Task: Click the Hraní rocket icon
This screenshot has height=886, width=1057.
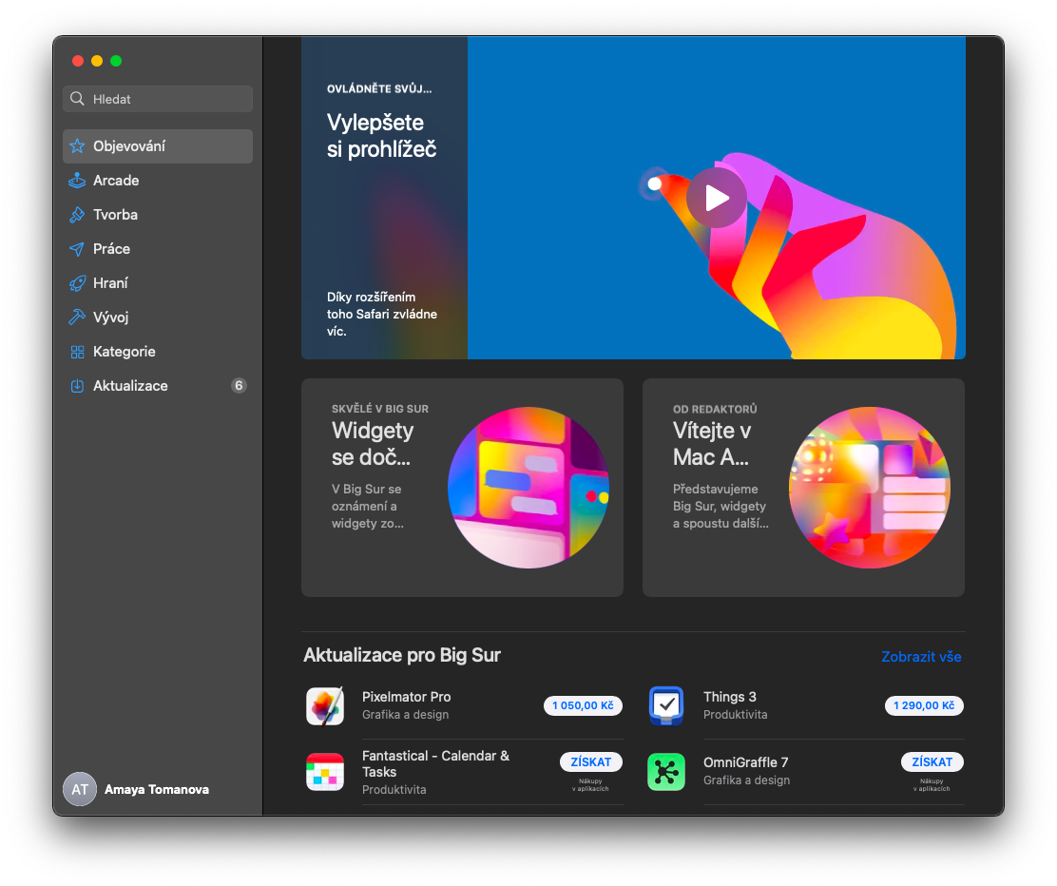Action: coord(78,283)
